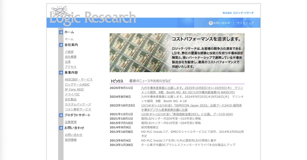
Task: Click 株式会社 ロジック・リサーチ company name
Action: (x=238, y=13)
